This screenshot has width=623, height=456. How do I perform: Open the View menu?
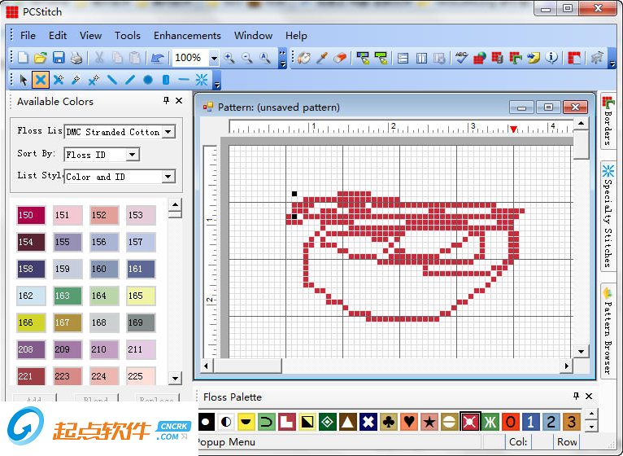click(x=90, y=35)
